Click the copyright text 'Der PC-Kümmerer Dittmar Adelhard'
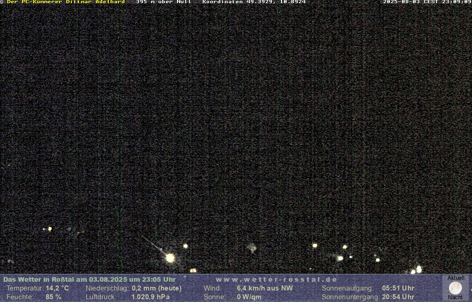Viewport: 472px width, 302px height. point(65,2)
